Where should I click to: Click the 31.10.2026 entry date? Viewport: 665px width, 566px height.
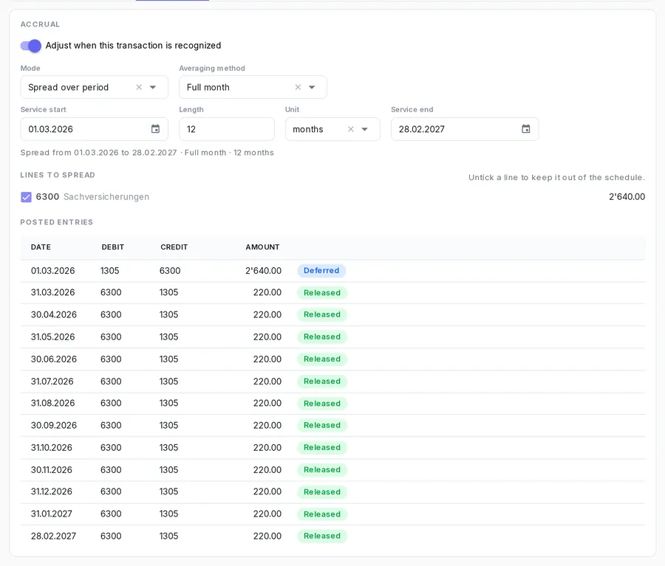(x=51, y=448)
